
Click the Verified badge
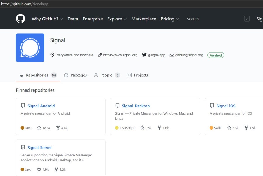point(216,55)
